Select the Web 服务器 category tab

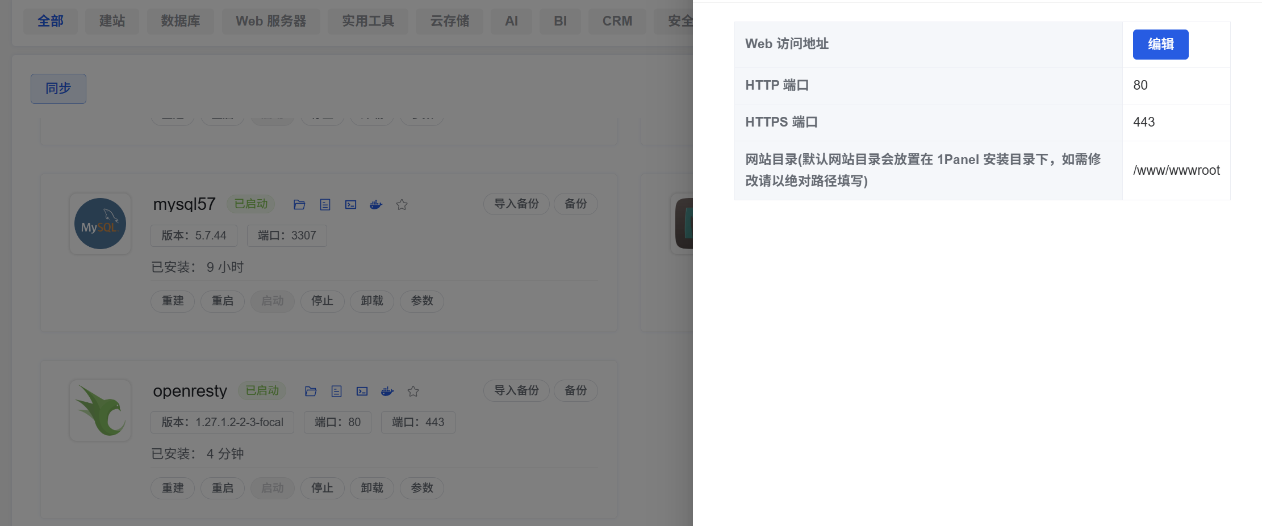point(271,21)
